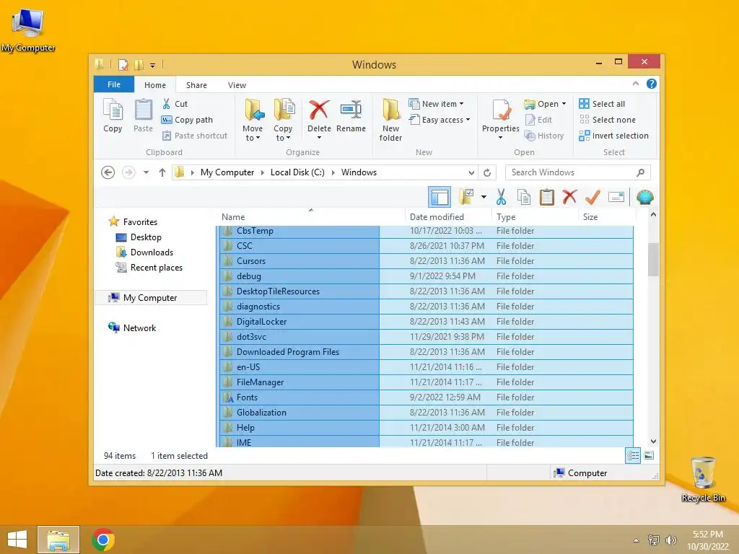Screen dimensions: 739x554
Task: Open the Easy access dropdown
Action: tap(440, 120)
